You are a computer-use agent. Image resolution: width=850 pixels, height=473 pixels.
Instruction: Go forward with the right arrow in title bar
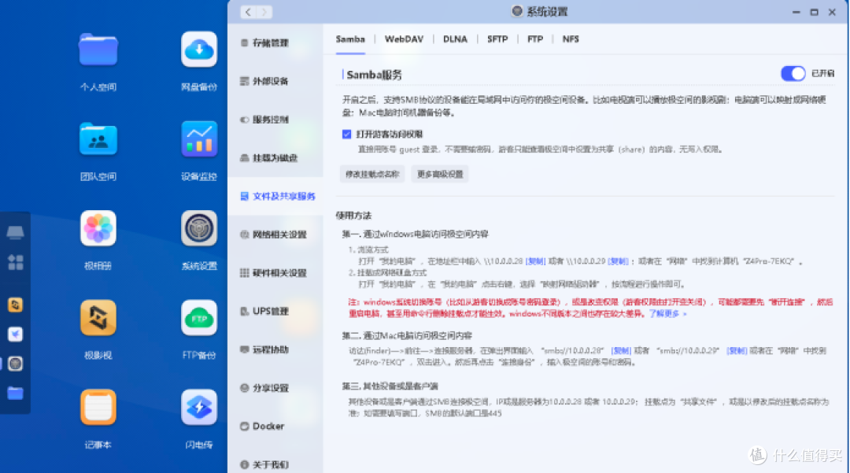[264, 12]
